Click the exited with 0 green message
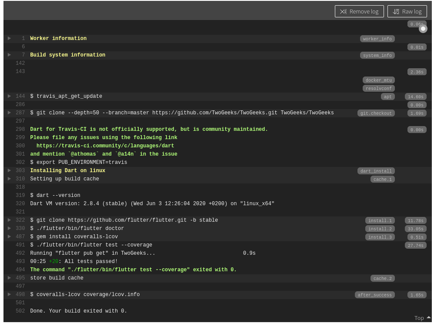This screenshot has height=323, width=434. pyautogui.click(x=133, y=270)
